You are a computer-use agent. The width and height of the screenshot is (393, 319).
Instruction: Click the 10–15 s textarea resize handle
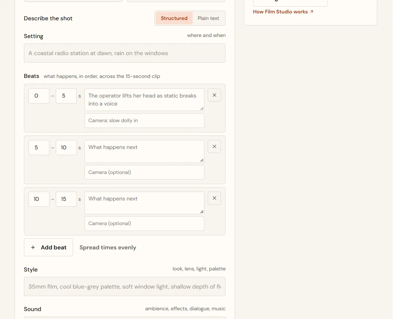[x=202, y=212]
